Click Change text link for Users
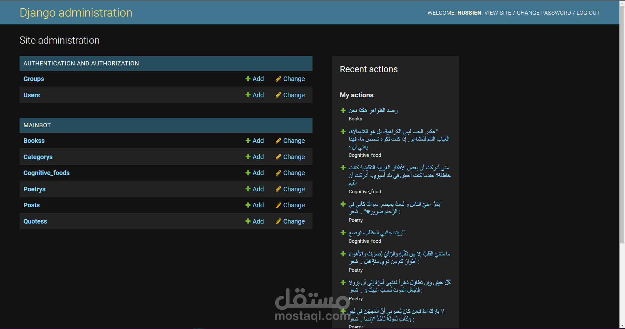 coord(294,95)
